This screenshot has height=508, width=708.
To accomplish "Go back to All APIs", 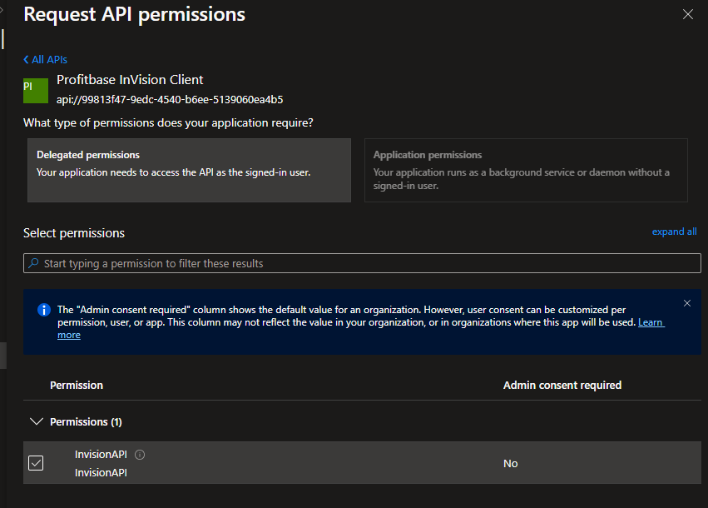I will tap(46, 60).
